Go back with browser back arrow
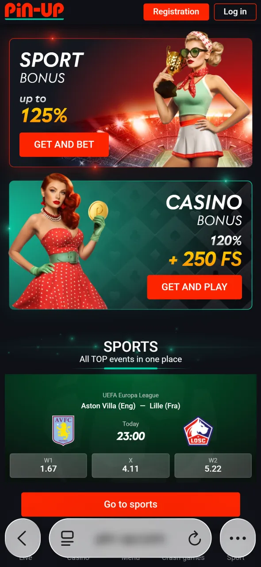The image size is (261, 567). (23, 538)
